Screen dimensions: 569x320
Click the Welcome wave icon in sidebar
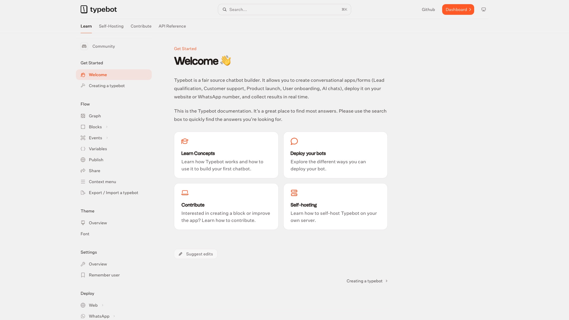pos(83,75)
